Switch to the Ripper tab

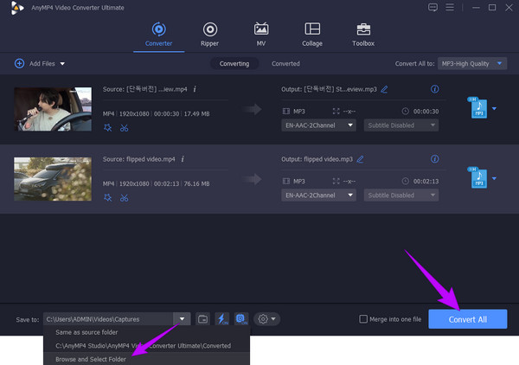tap(210, 35)
